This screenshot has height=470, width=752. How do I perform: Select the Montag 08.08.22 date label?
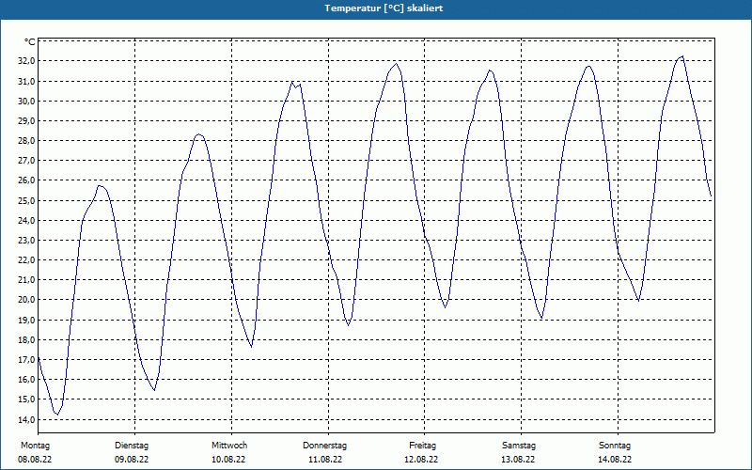tap(35, 452)
